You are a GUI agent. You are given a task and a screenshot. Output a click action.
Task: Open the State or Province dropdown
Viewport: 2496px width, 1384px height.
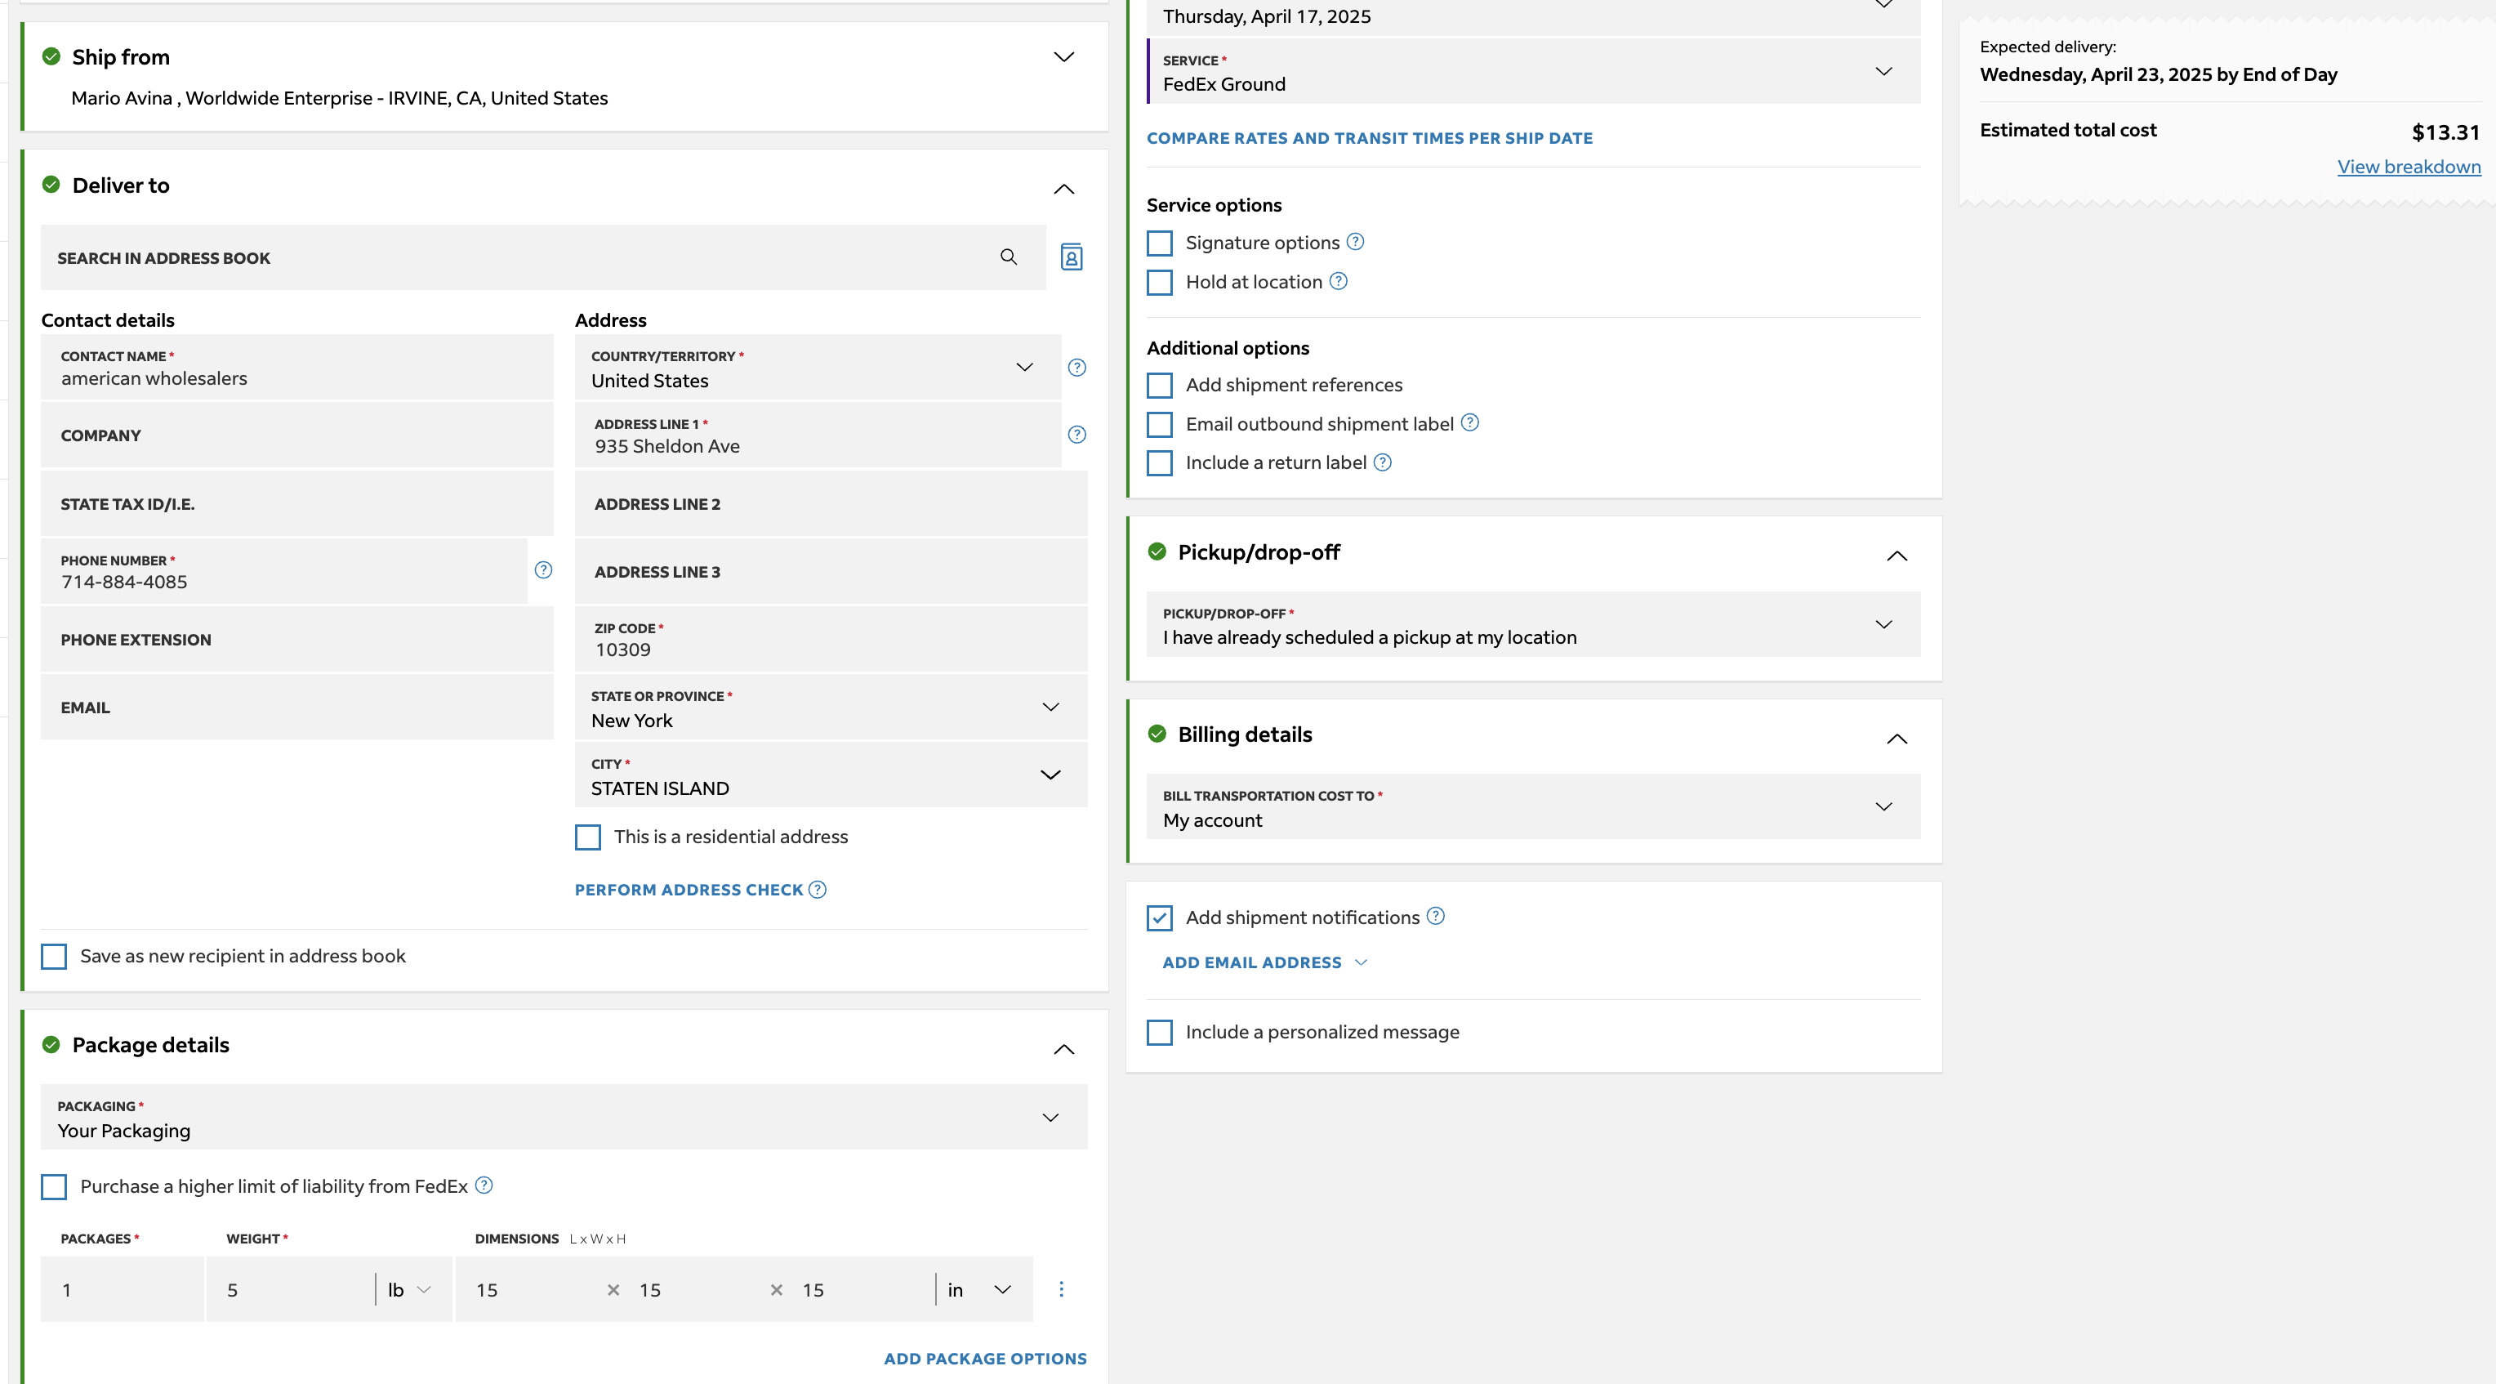(x=831, y=708)
